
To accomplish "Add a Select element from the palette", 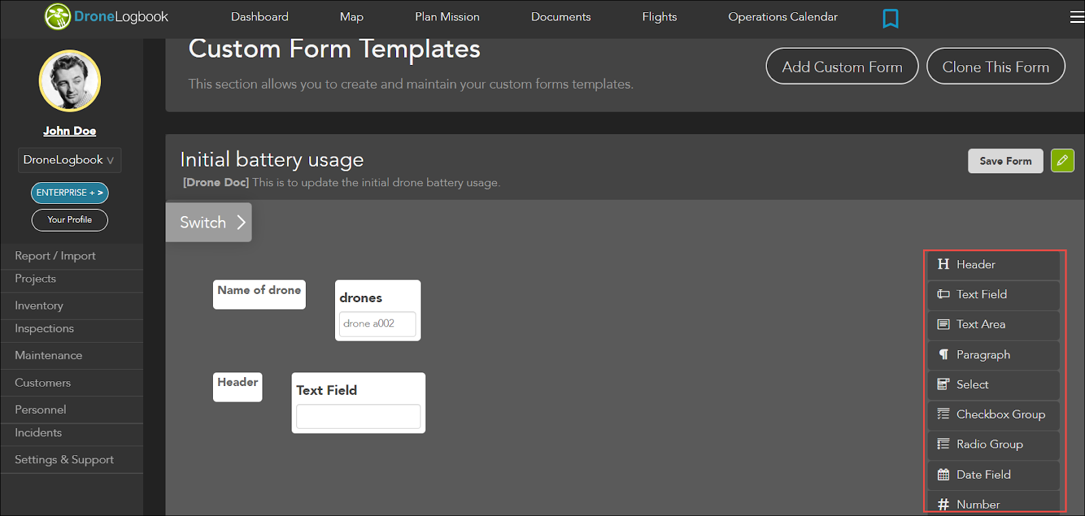I will point(993,385).
